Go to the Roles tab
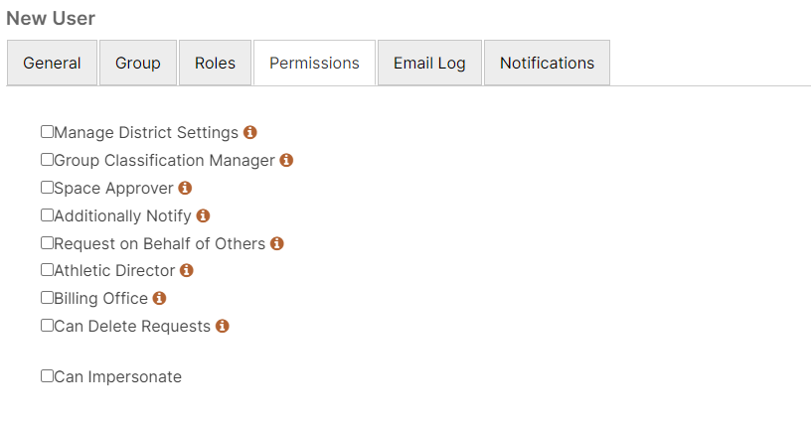The image size is (811, 423). 215,63
